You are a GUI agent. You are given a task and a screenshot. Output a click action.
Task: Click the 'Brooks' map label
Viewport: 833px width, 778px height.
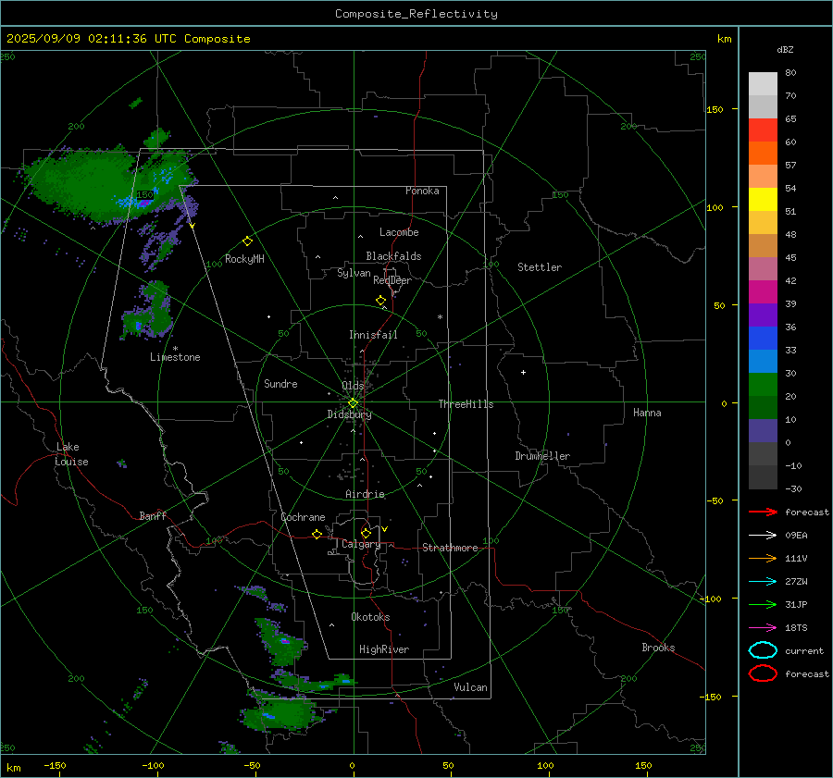[x=658, y=648]
